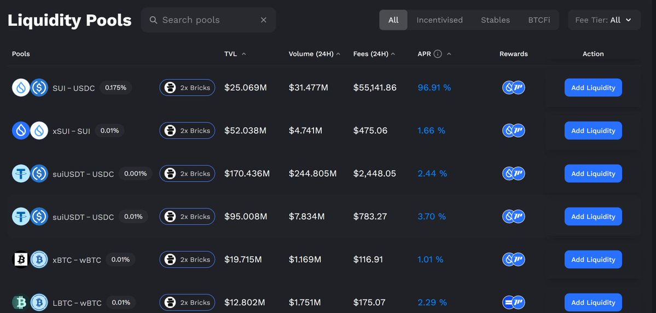The width and height of the screenshot is (656, 313).
Task: Select the Stables filter tab
Action: tap(495, 20)
